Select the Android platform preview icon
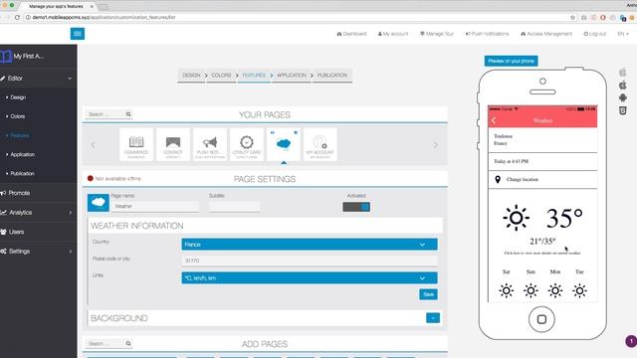 click(x=622, y=97)
